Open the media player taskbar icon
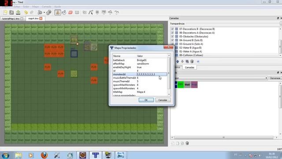Image resolution: width=282 pixels, height=159 pixels. click(x=31, y=155)
